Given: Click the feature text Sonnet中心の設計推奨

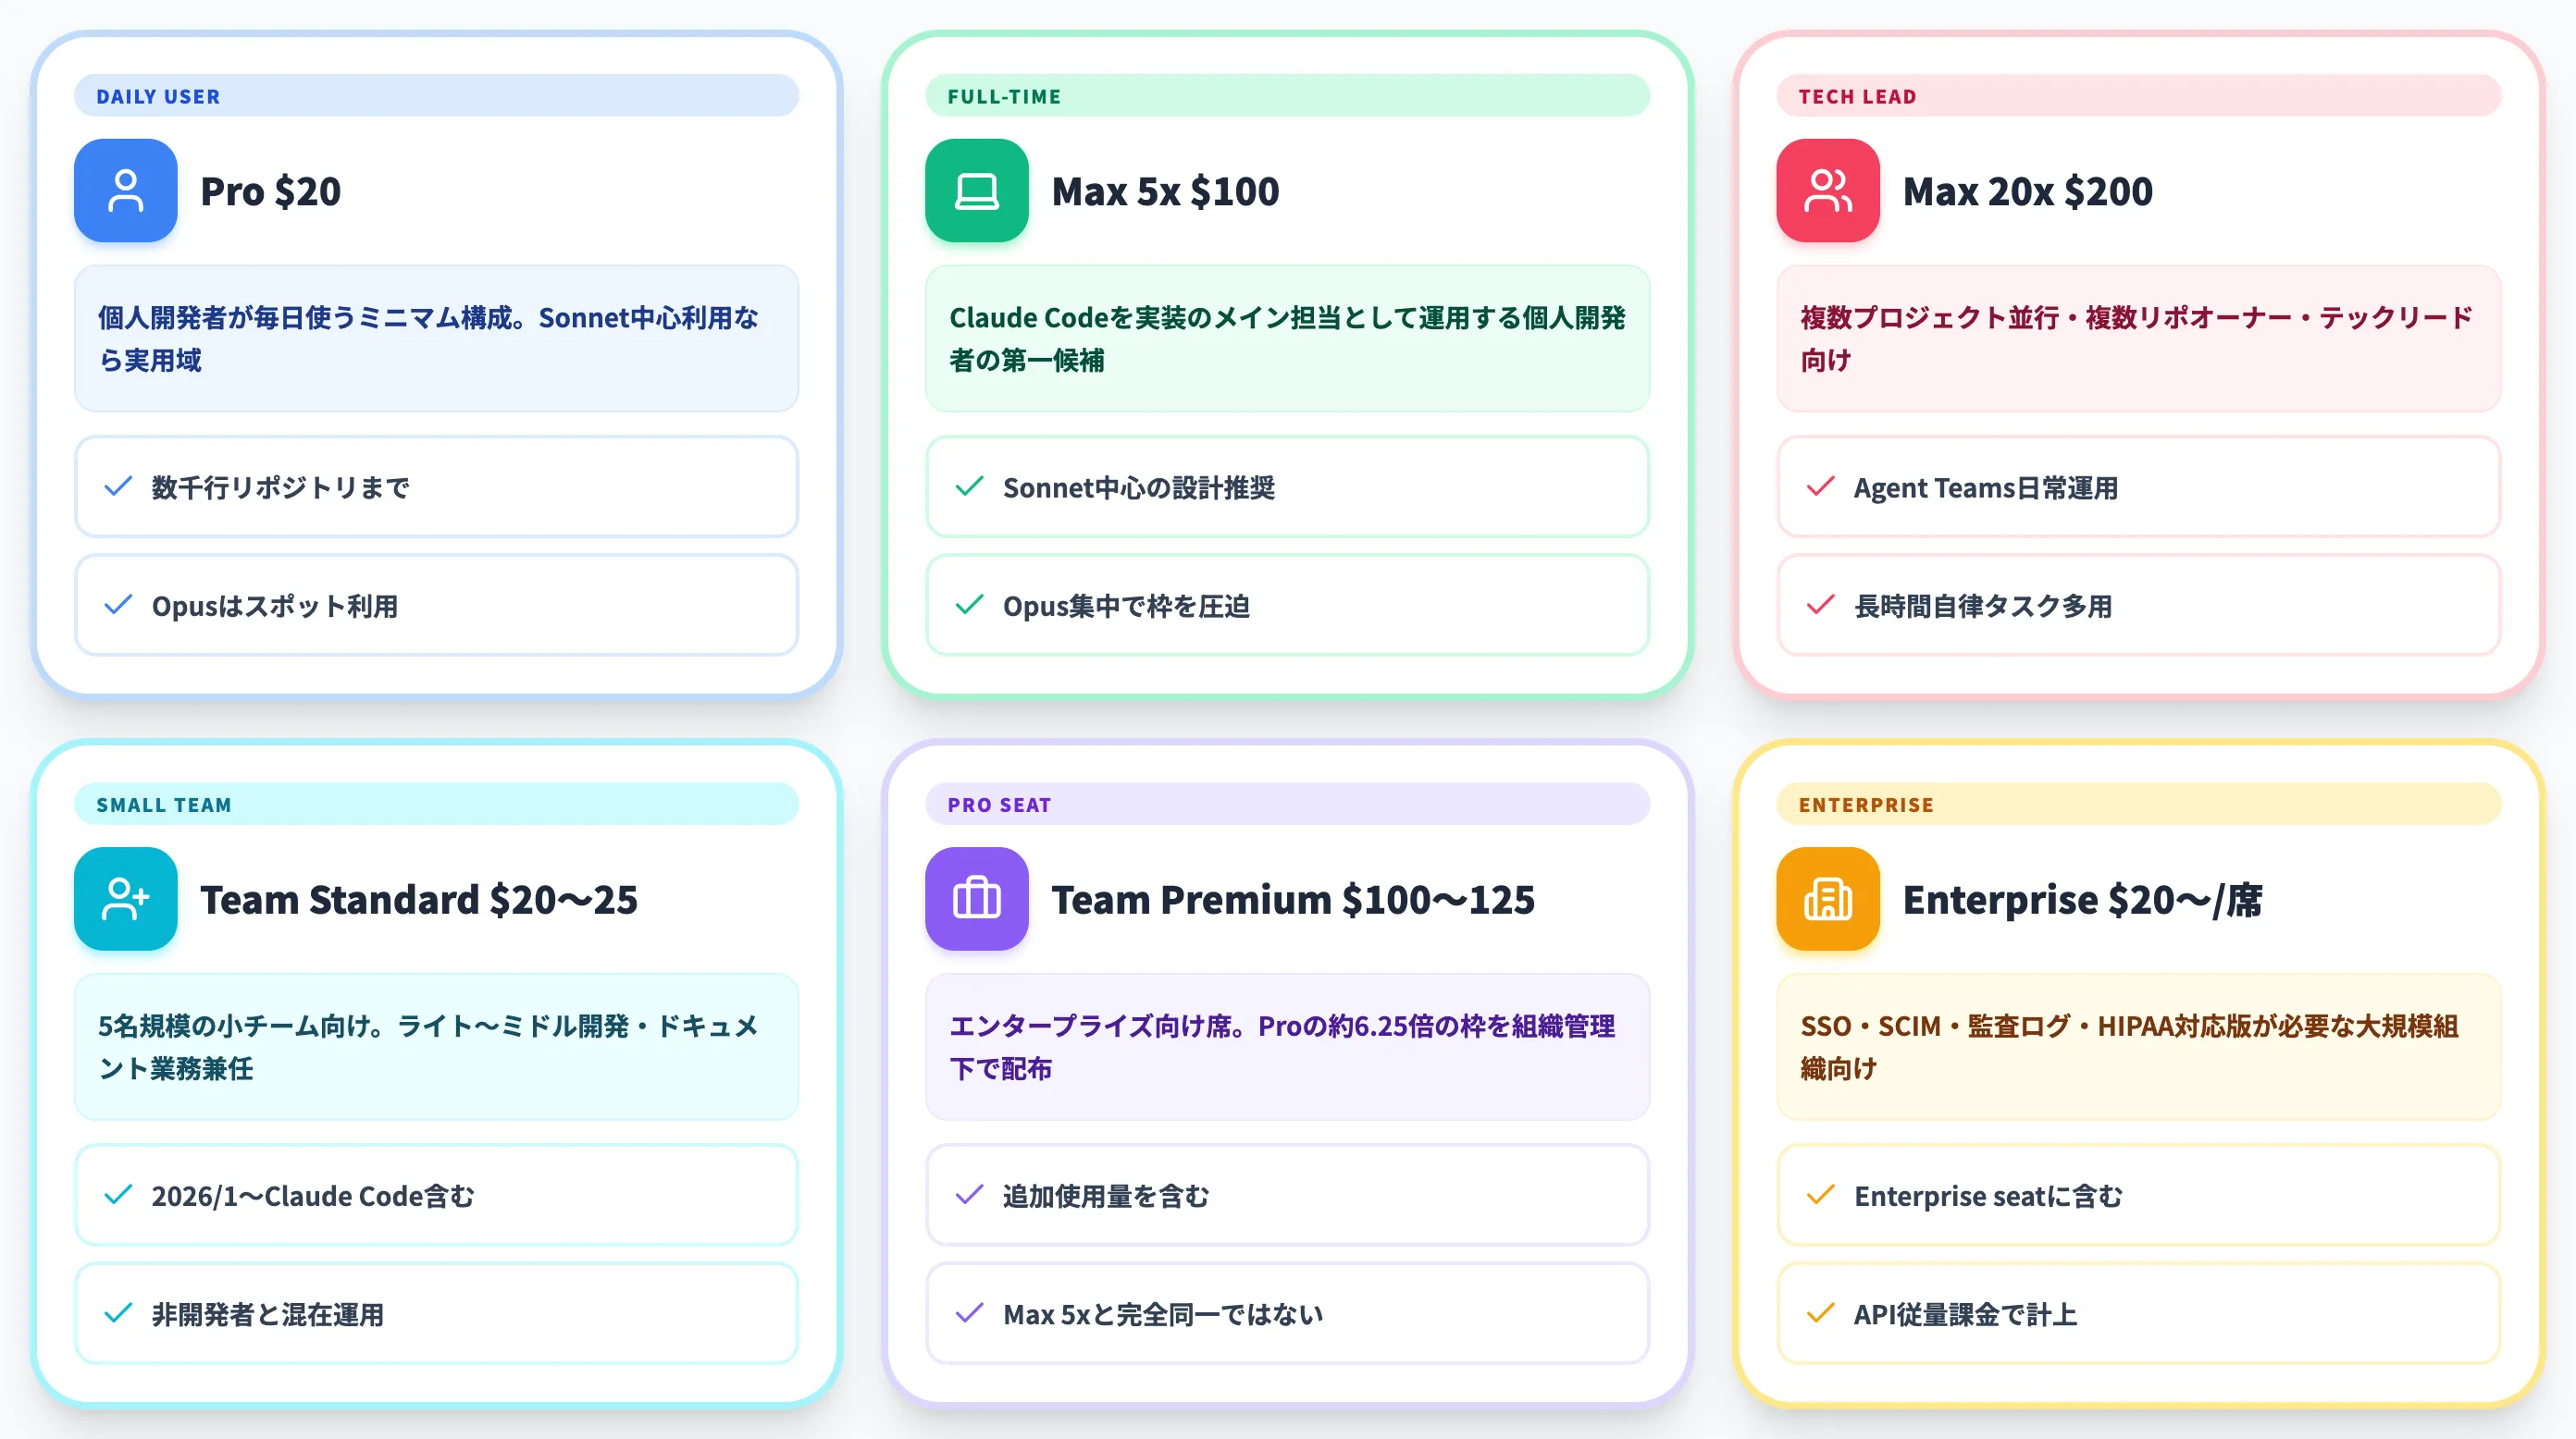Looking at the screenshot, I should (x=1139, y=487).
